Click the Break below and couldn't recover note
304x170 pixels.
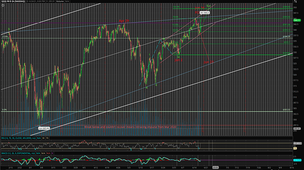(130, 127)
